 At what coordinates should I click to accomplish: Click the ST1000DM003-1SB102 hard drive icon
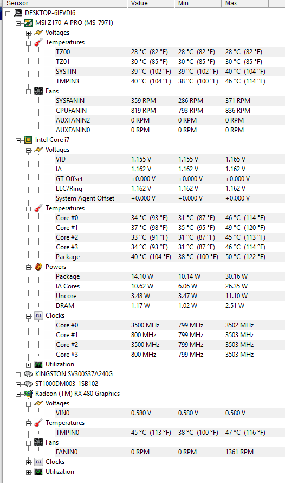click(x=28, y=384)
